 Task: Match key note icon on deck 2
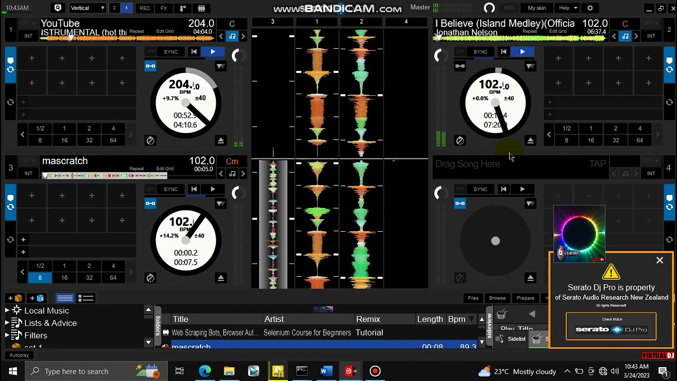tap(625, 36)
